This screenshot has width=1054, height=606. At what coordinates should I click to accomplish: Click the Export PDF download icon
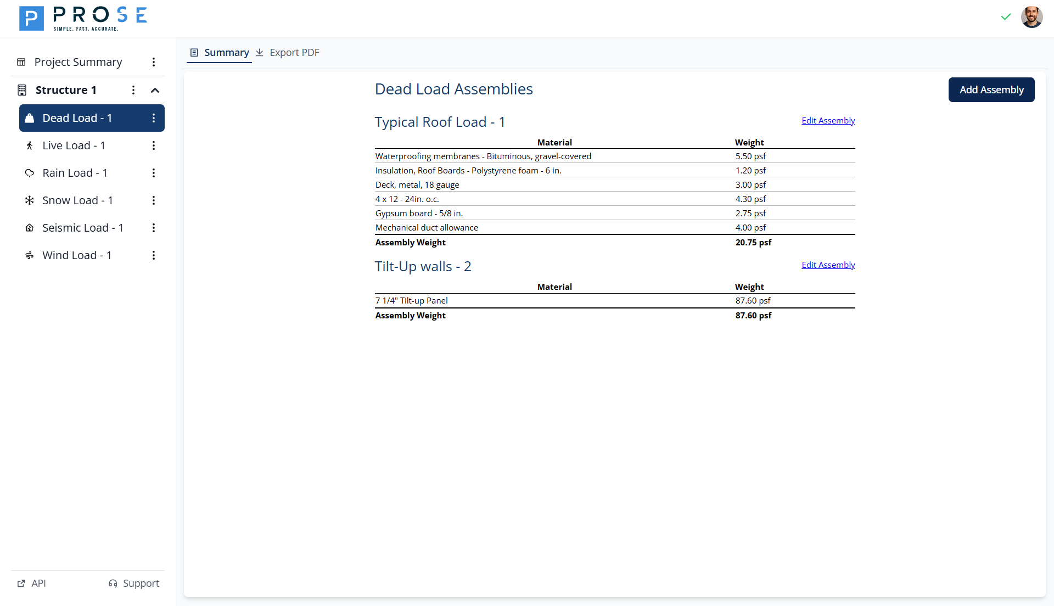coord(260,53)
